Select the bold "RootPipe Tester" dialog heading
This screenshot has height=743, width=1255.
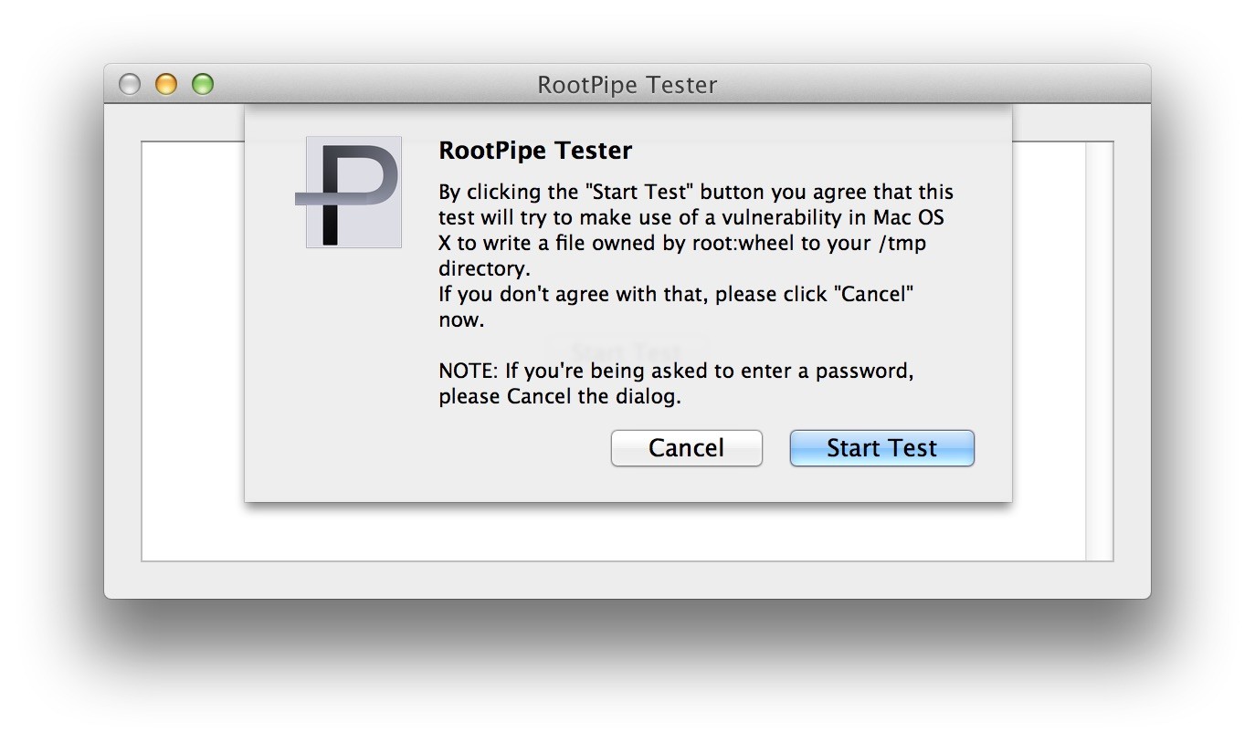point(535,150)
